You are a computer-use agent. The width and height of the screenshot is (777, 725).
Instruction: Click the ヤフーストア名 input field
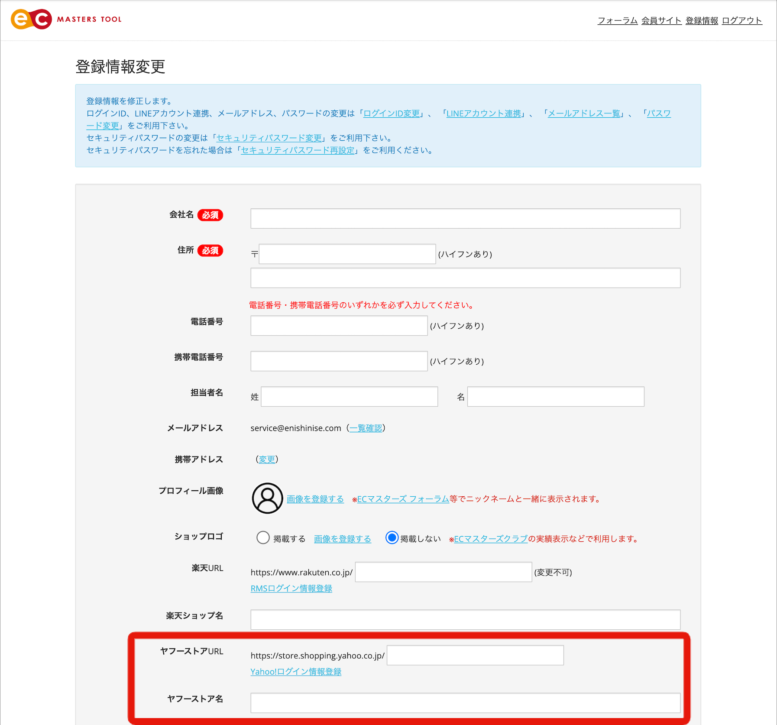[465, 702]
